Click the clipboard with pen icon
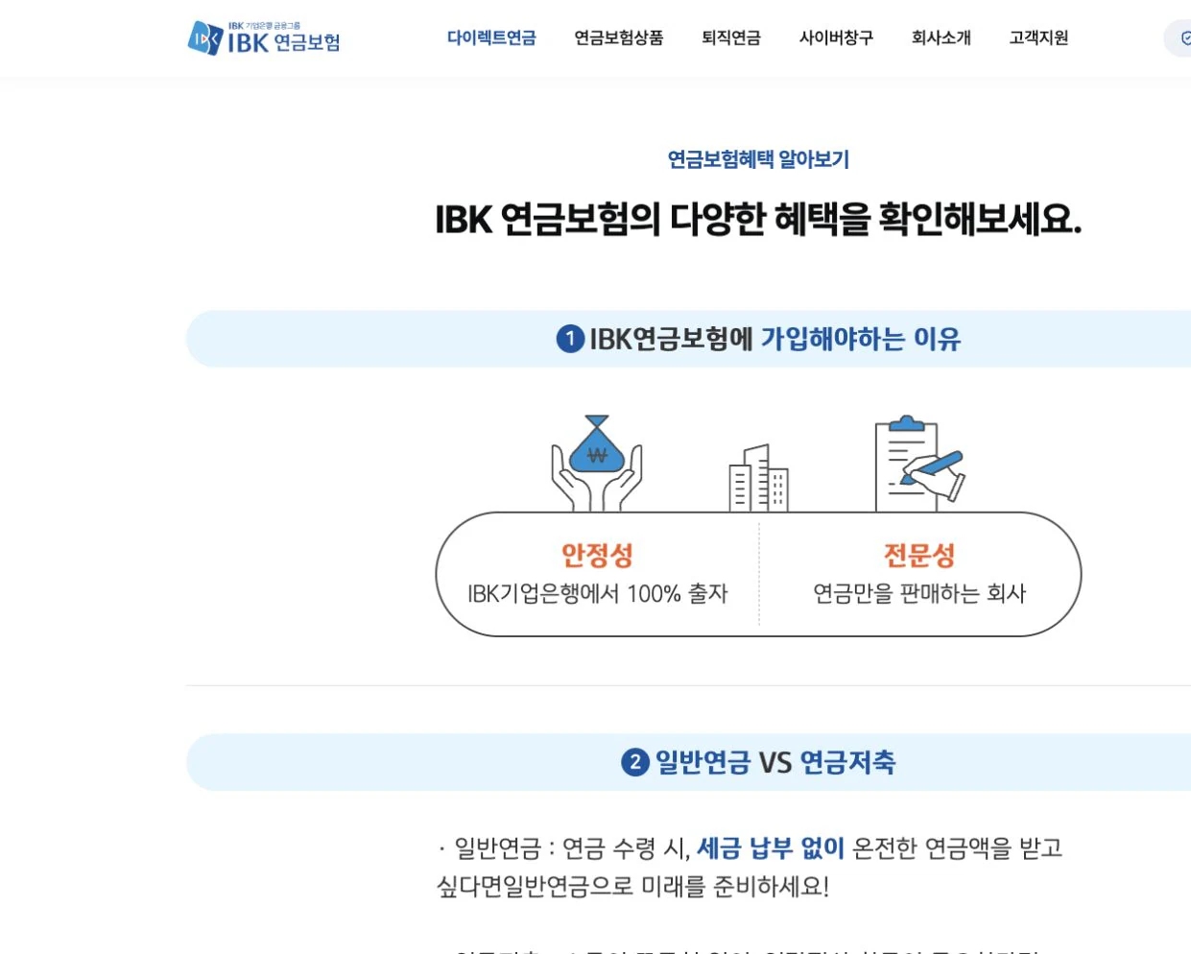 pyautogui.click(x=918, y=464)
